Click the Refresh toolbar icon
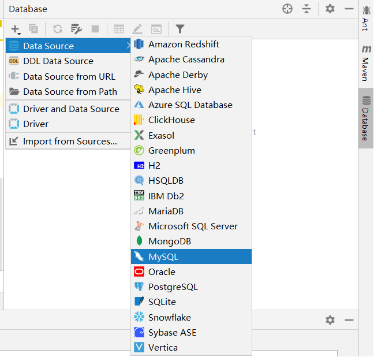This screenshot has height=357, width=374. (x=58, y=29)
